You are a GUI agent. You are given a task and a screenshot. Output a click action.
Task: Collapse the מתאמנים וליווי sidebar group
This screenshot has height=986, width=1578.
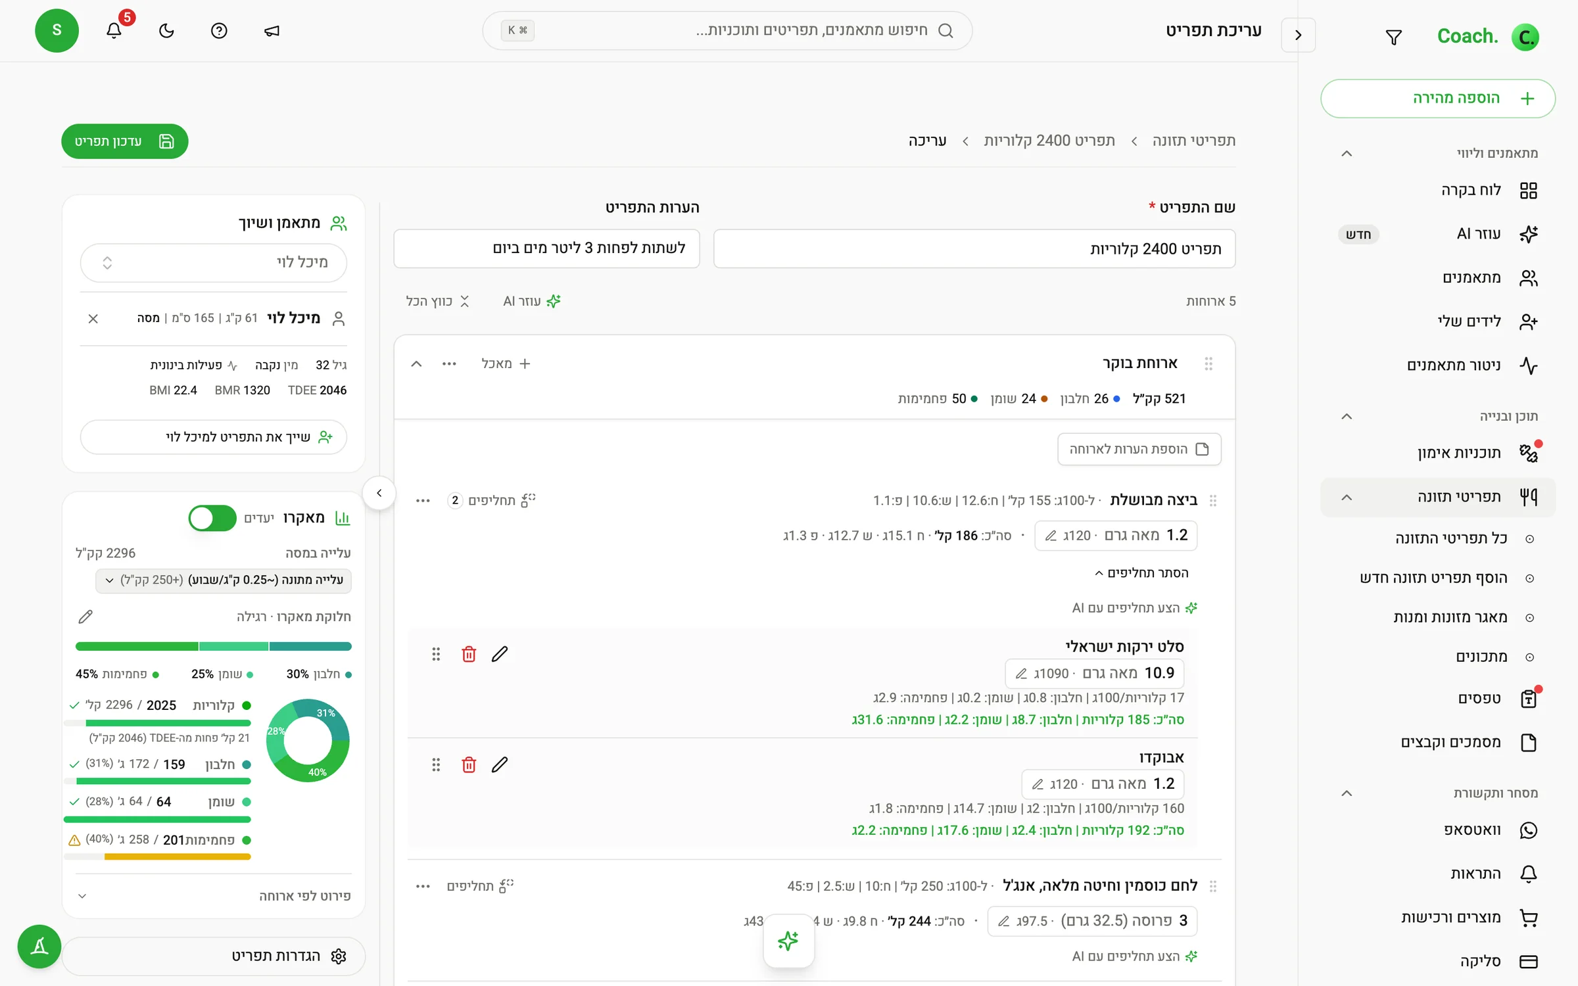(x=1347, y=153)
